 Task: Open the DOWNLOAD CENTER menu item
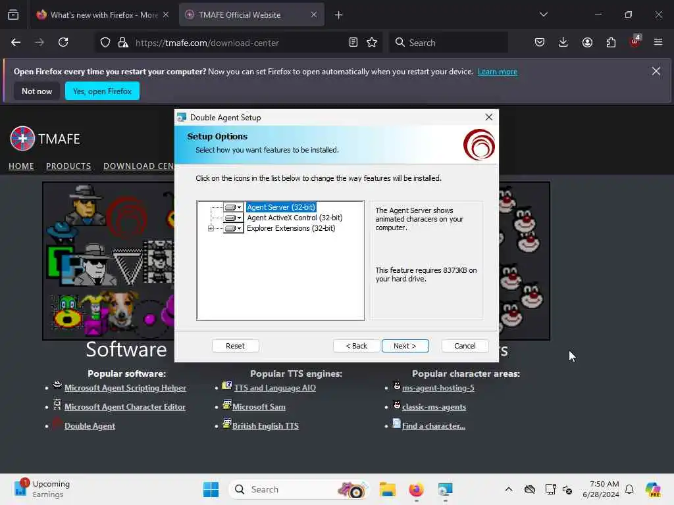tap(139, 166)
